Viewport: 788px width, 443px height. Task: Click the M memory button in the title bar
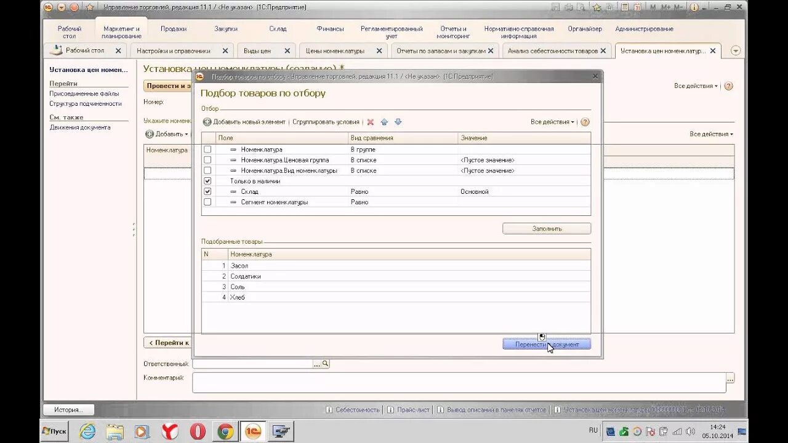coord(652,7)
